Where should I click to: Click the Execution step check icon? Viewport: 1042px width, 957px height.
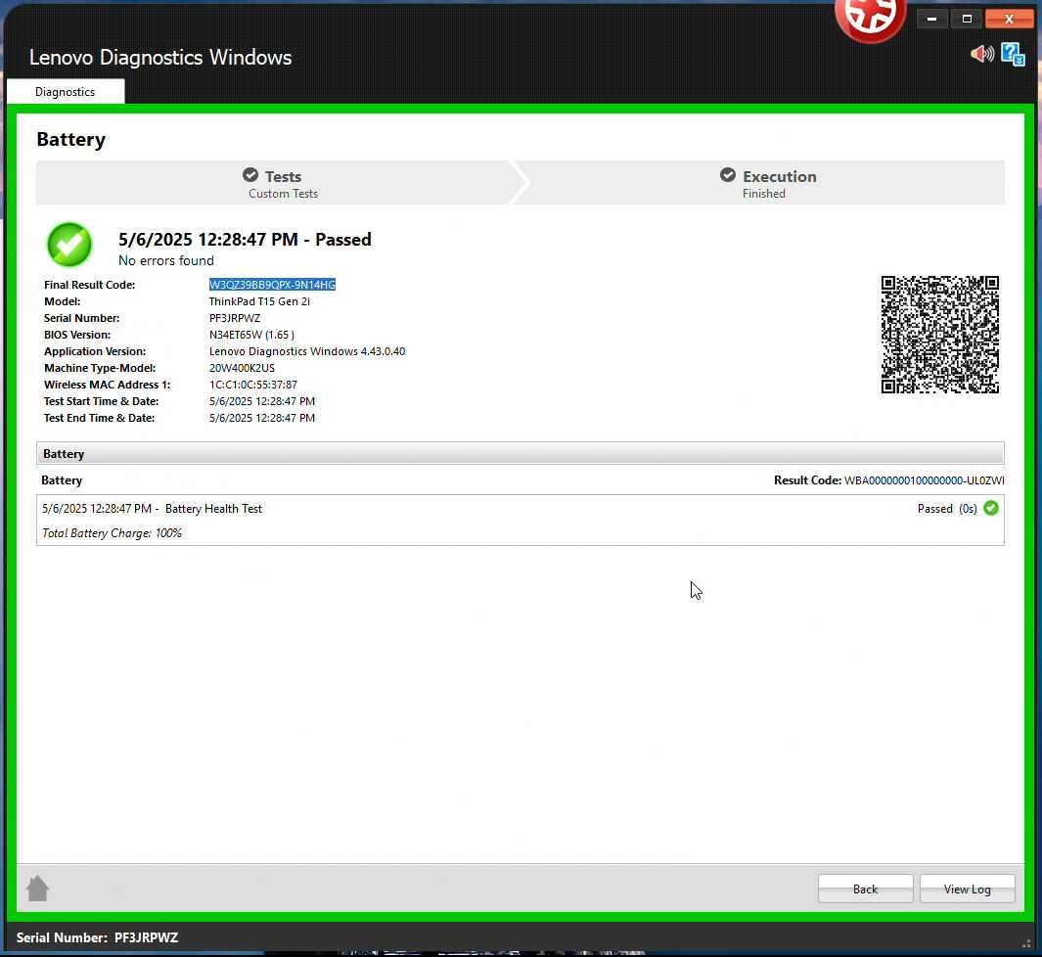[x=728, y=175]
